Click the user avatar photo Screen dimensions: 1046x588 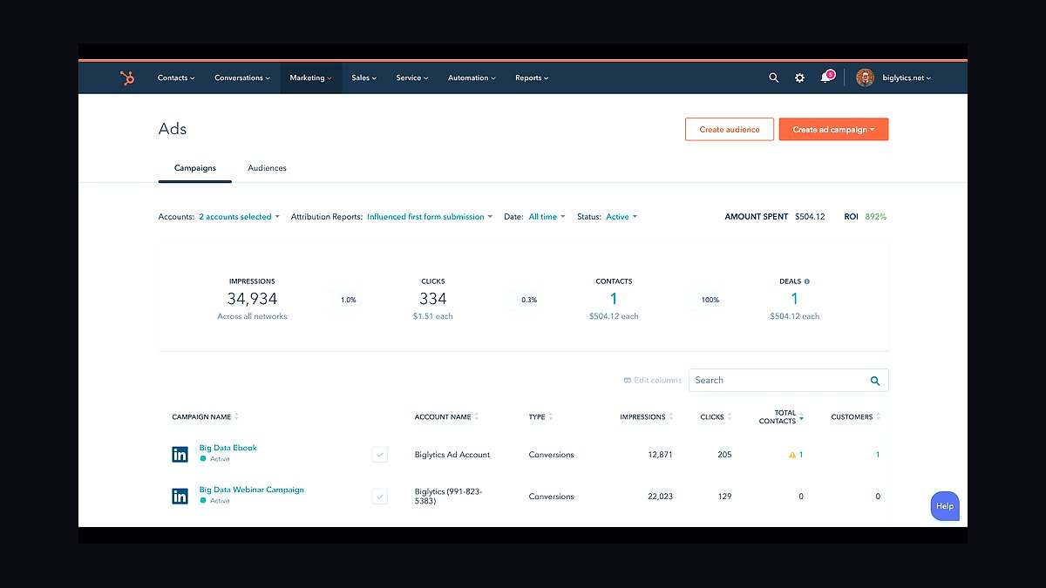point(865,78)
